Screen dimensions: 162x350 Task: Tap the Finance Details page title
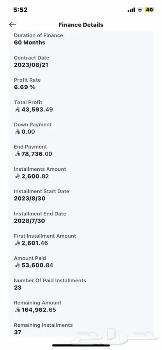pyautogui.click(x=81, y=25)
